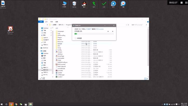188x106 pixels.
Task: Open the Recycle Bin icon on the top dock
Action: coord(74,4)
